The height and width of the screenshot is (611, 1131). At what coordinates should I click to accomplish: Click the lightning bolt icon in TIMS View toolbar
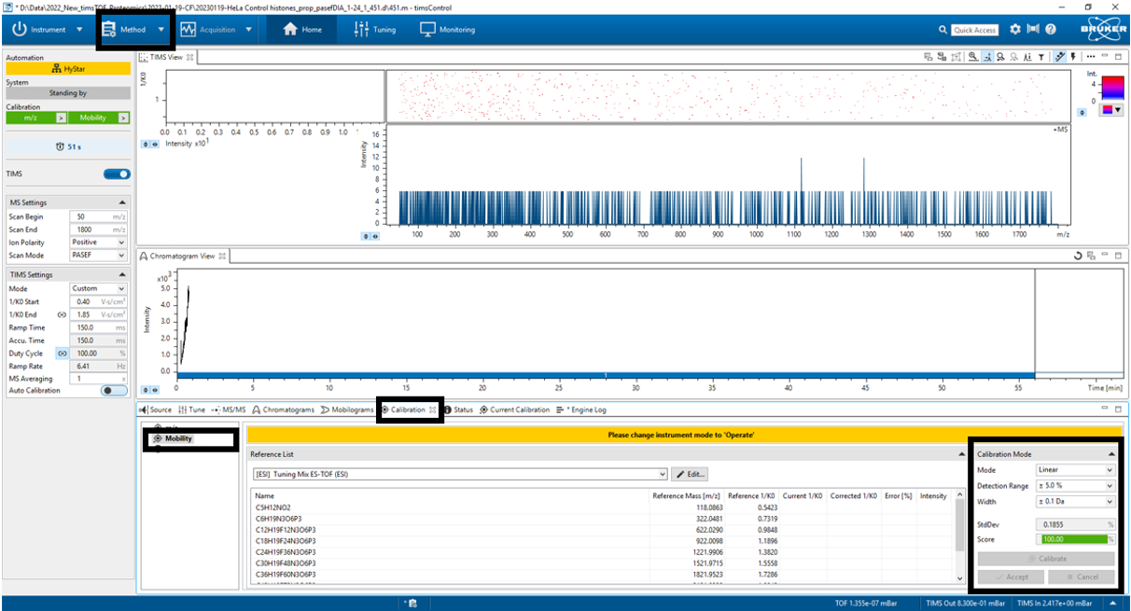click(1073, 56)
